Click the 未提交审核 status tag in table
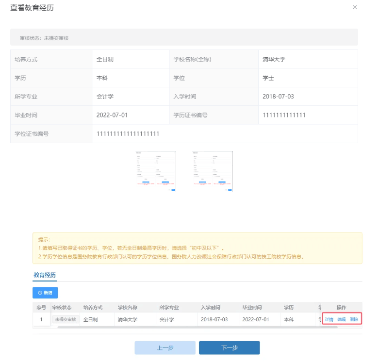 (x=66, y=319)
